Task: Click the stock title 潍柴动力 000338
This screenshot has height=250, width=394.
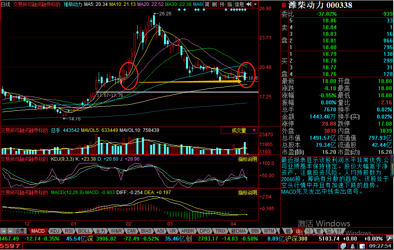Action: pyautogui.click(x=320, y=5)
